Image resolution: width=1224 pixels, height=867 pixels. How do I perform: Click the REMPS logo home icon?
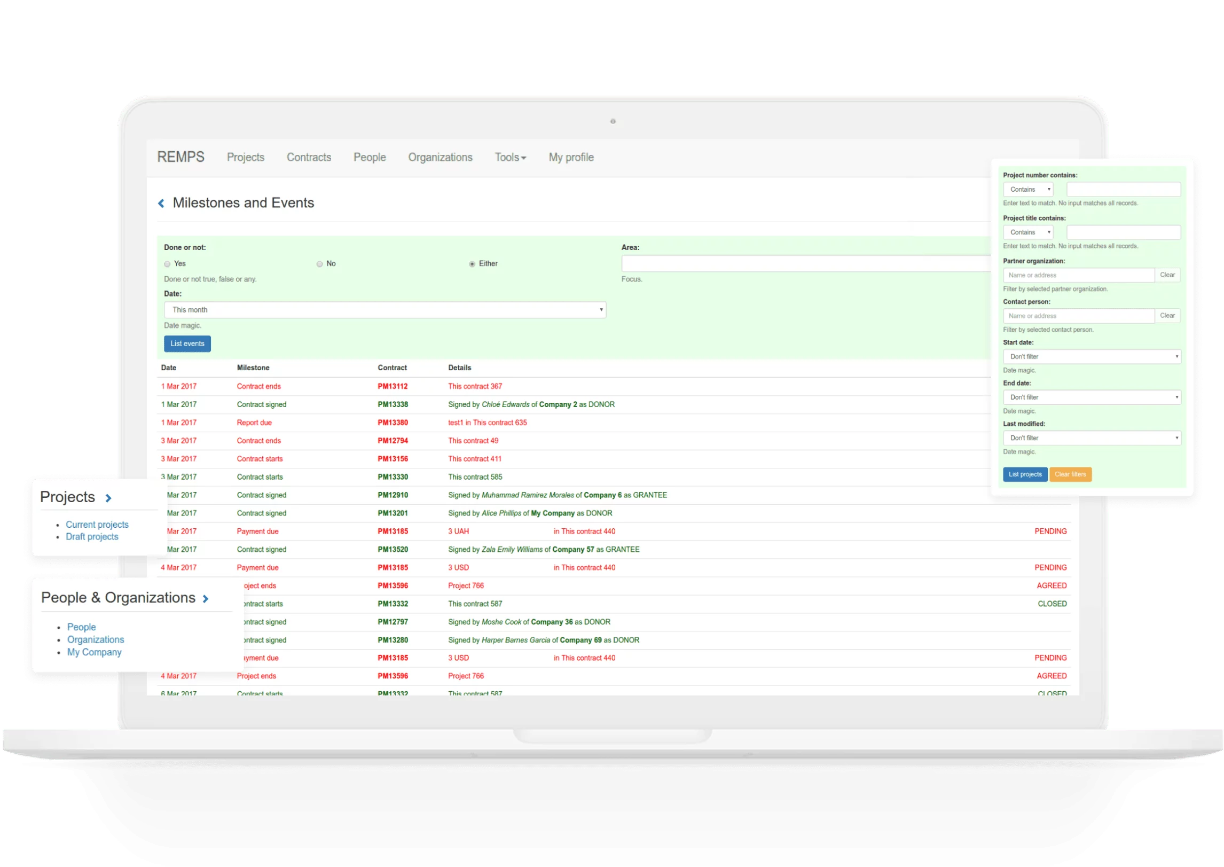[x=181, y=157]
